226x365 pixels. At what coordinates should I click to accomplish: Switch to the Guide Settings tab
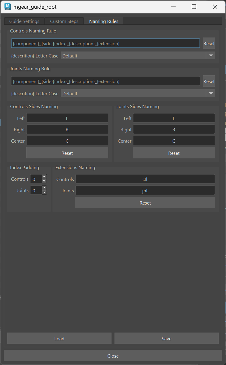[24, 21]
